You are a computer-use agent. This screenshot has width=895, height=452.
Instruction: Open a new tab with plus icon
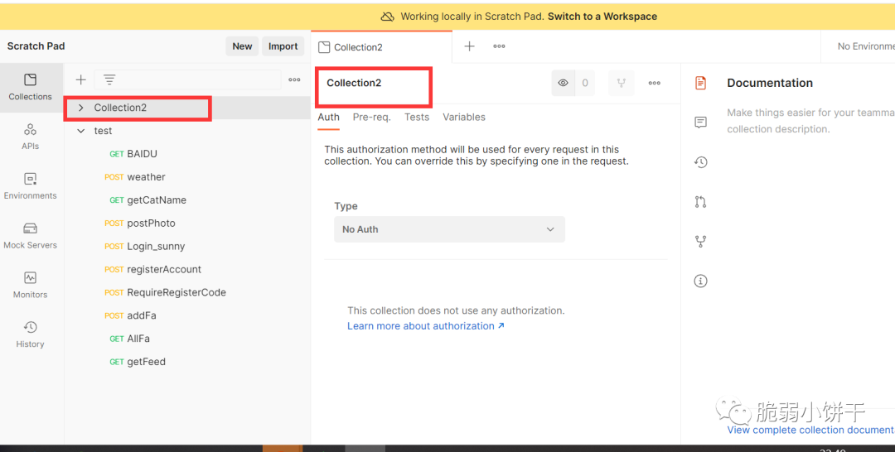(x=469, y=46)
